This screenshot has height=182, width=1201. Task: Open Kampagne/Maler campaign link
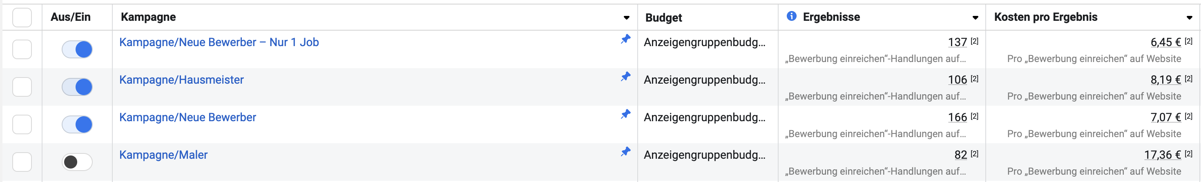coord(163,155)
